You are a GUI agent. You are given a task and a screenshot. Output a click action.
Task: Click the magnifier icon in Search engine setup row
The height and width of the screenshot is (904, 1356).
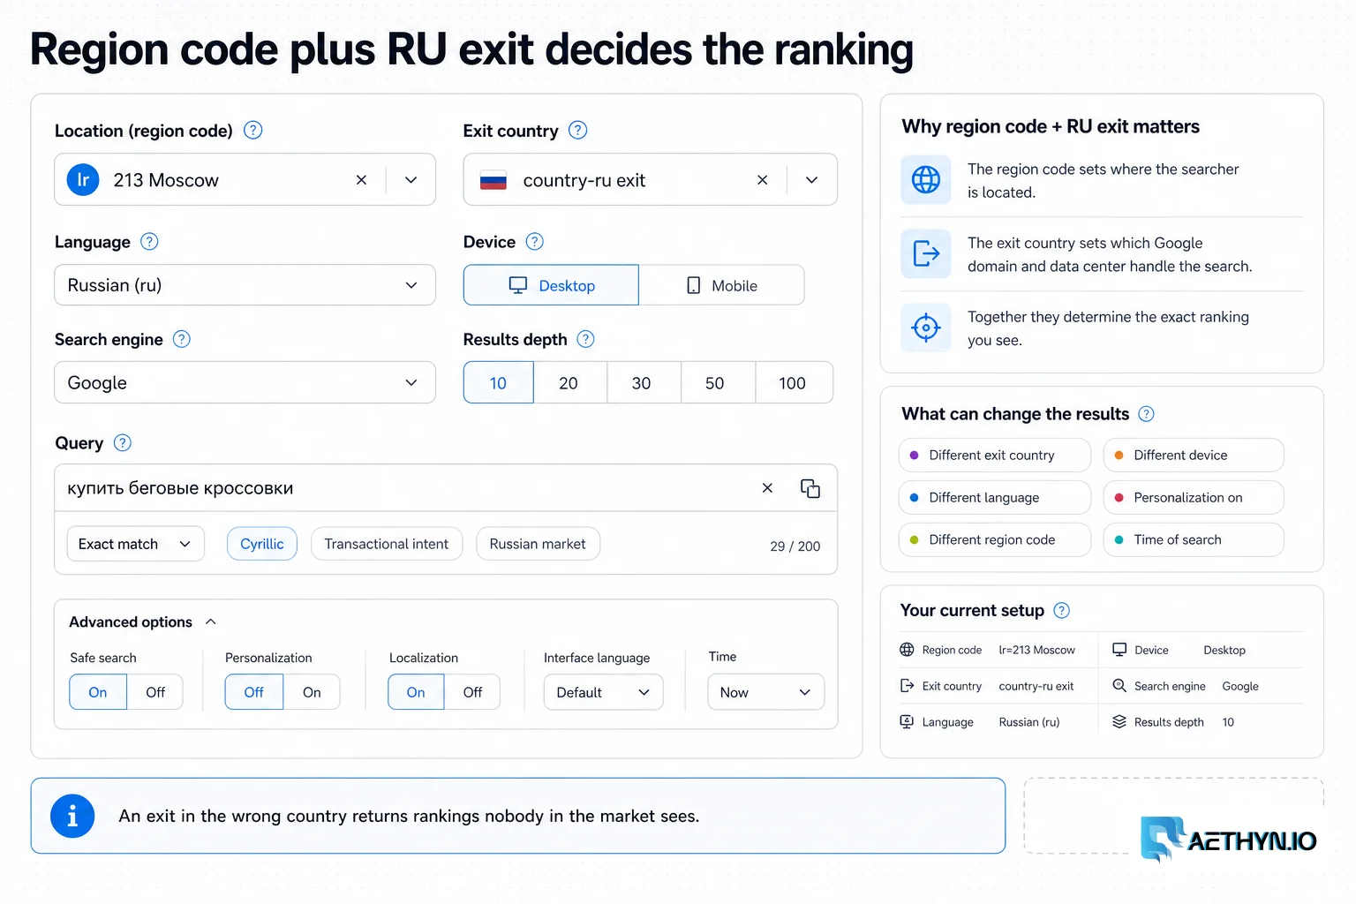coord(1119,686)
